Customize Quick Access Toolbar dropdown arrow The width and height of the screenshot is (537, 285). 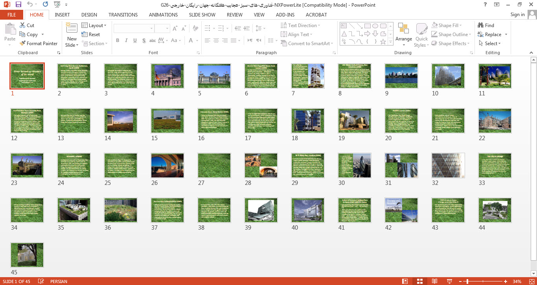coord(66,5)
